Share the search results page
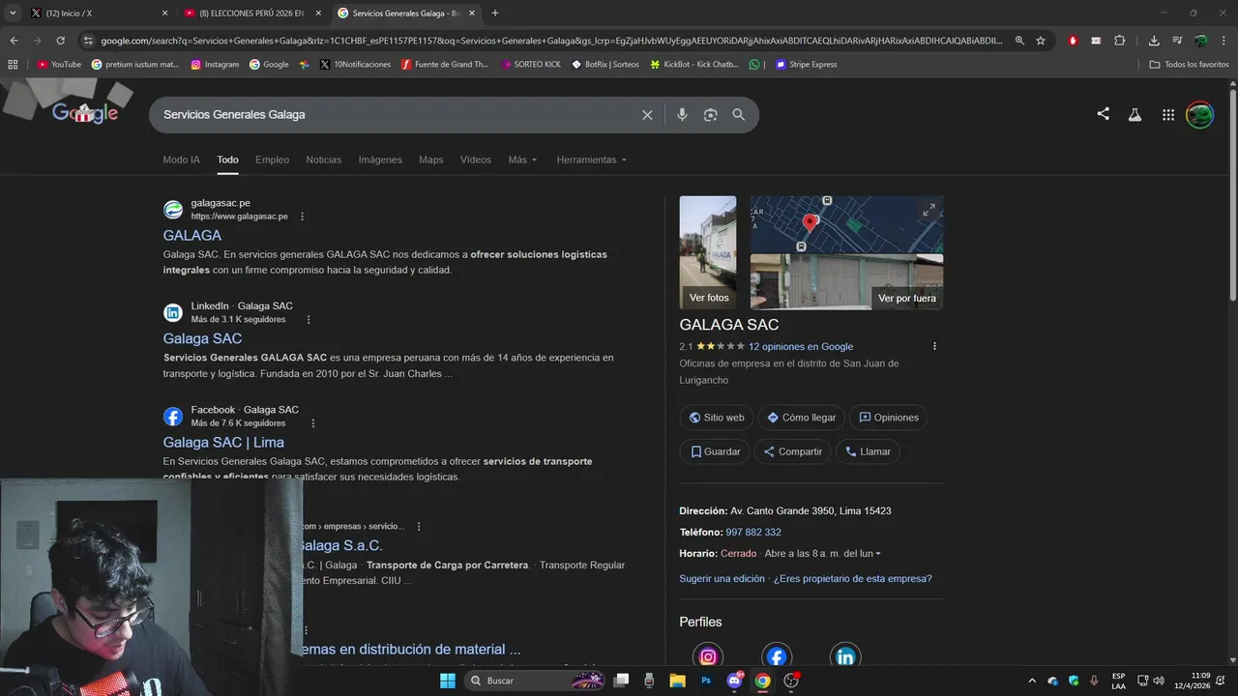Viewport: 1238px width, 696px height. point(1104,114)
